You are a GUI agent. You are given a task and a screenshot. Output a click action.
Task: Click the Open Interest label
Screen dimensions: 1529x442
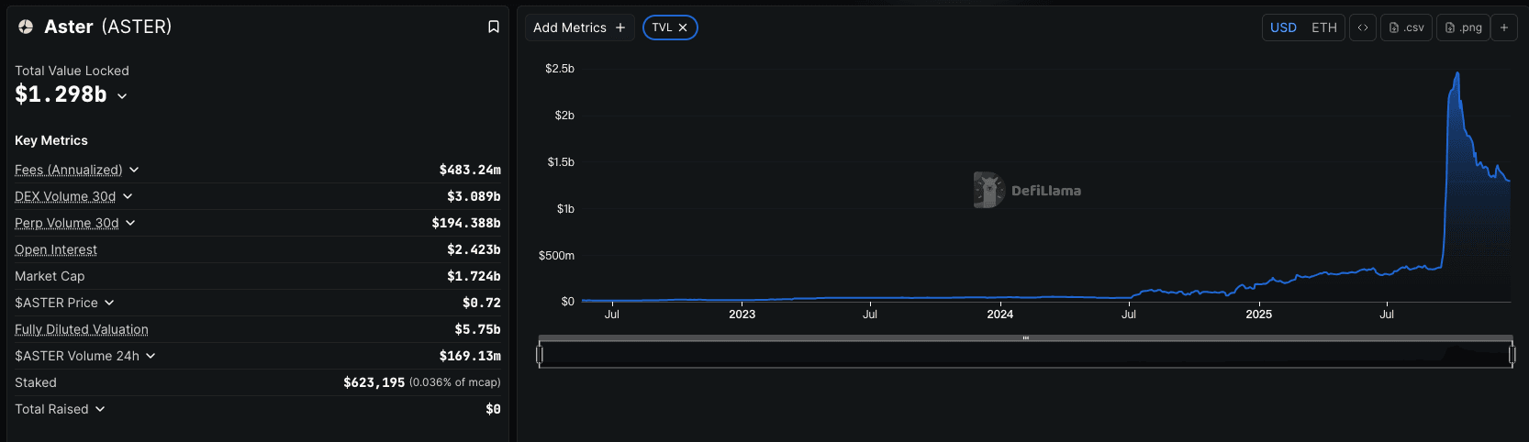tap(56, 249)
